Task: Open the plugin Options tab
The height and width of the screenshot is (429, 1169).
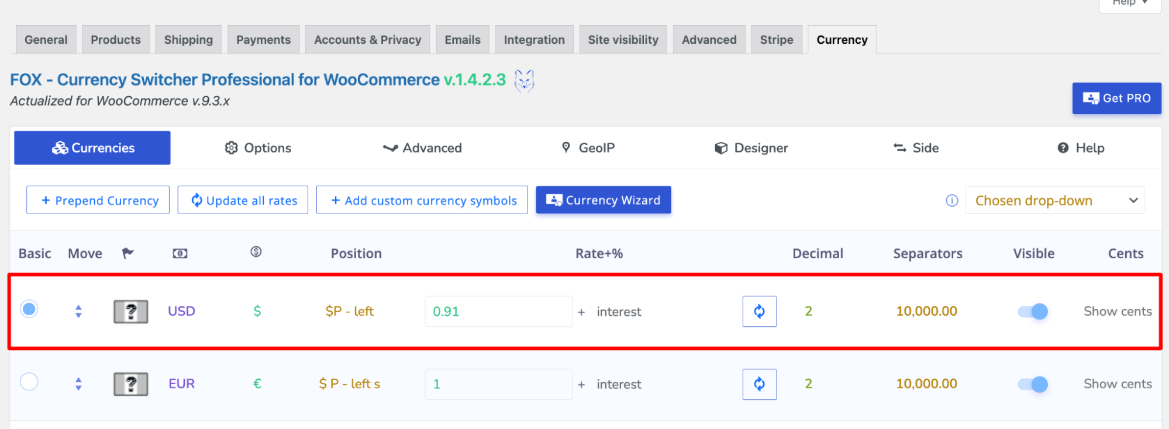Action: [x=258, y=148]
